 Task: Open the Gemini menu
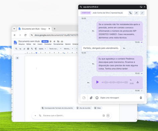pyautogui.click(x=68, y=44)
